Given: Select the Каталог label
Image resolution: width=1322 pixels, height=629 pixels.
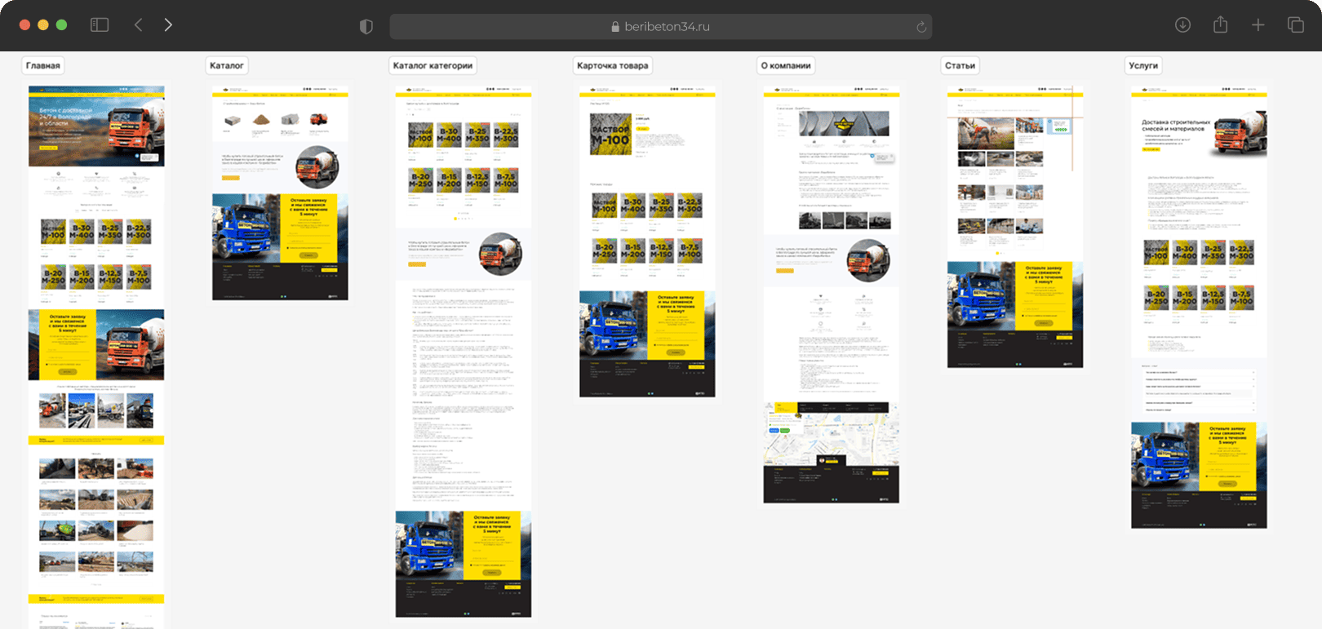Looking at the screenshot, I should coord(227,65).
